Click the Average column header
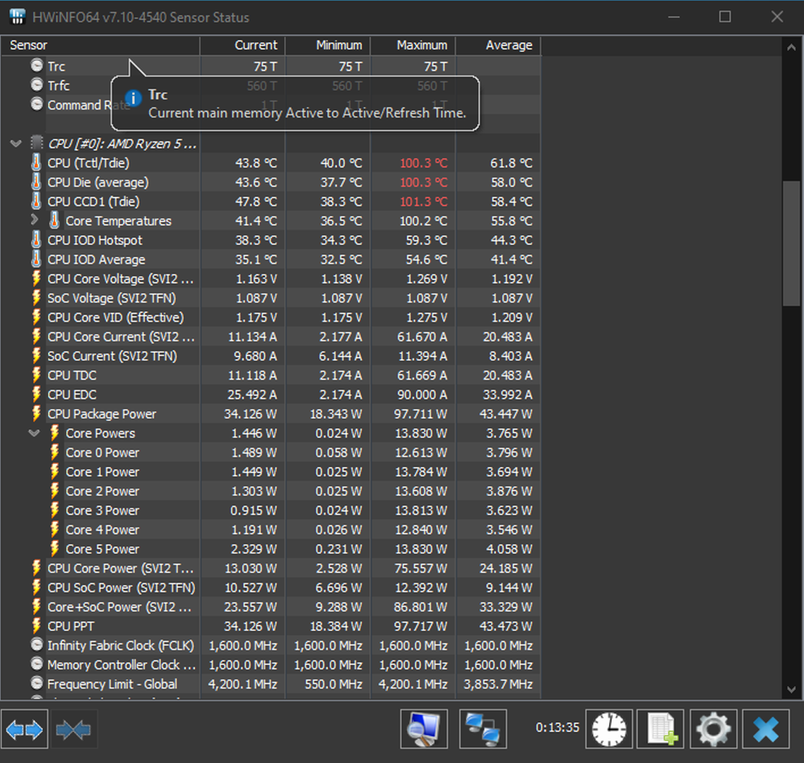 coord(498,45)
